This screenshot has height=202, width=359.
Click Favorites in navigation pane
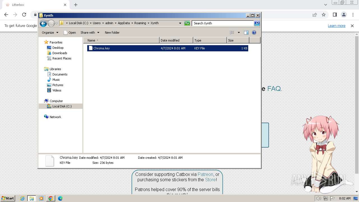[56, 42]
